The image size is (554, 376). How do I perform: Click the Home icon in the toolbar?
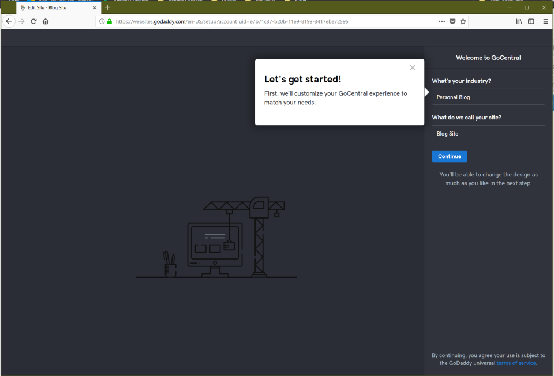coord(46,21)
